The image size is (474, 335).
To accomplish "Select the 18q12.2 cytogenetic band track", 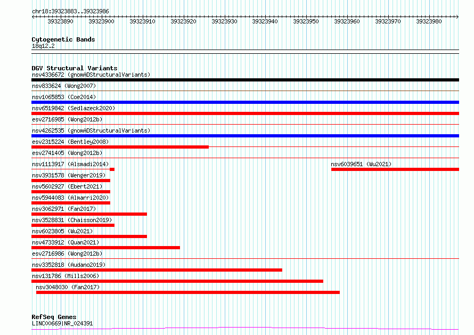I will 245,52.
